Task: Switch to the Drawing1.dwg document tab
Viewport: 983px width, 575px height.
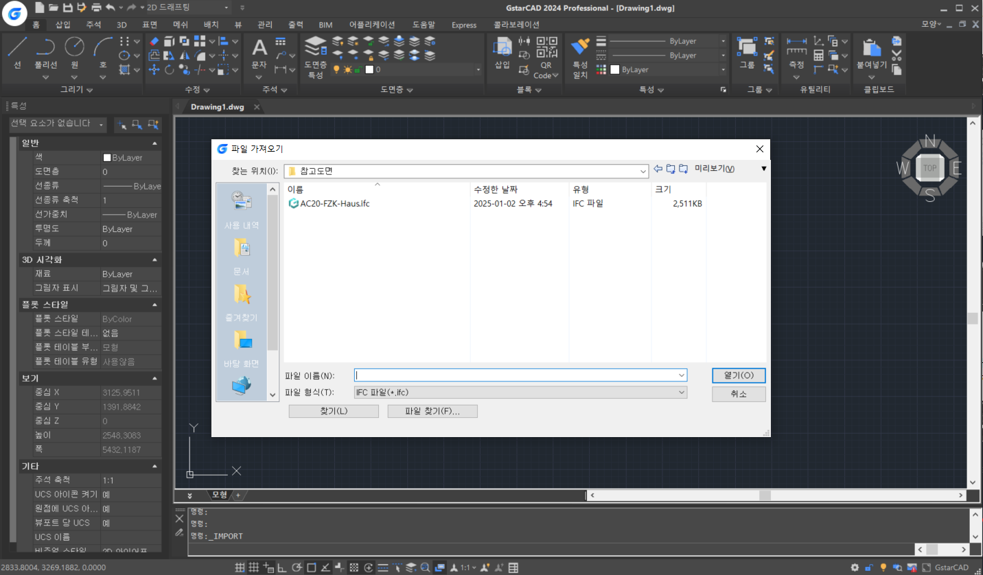Action: [x=217, y=107]
